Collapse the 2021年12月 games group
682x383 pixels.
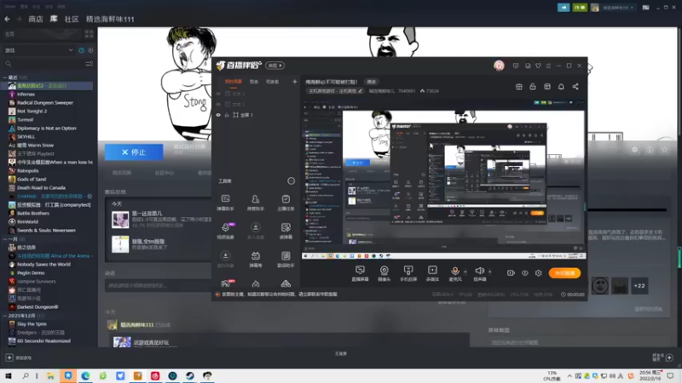click(x=5, y=316)
